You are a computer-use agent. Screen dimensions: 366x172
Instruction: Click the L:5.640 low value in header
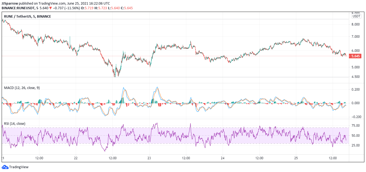point(114,8)
